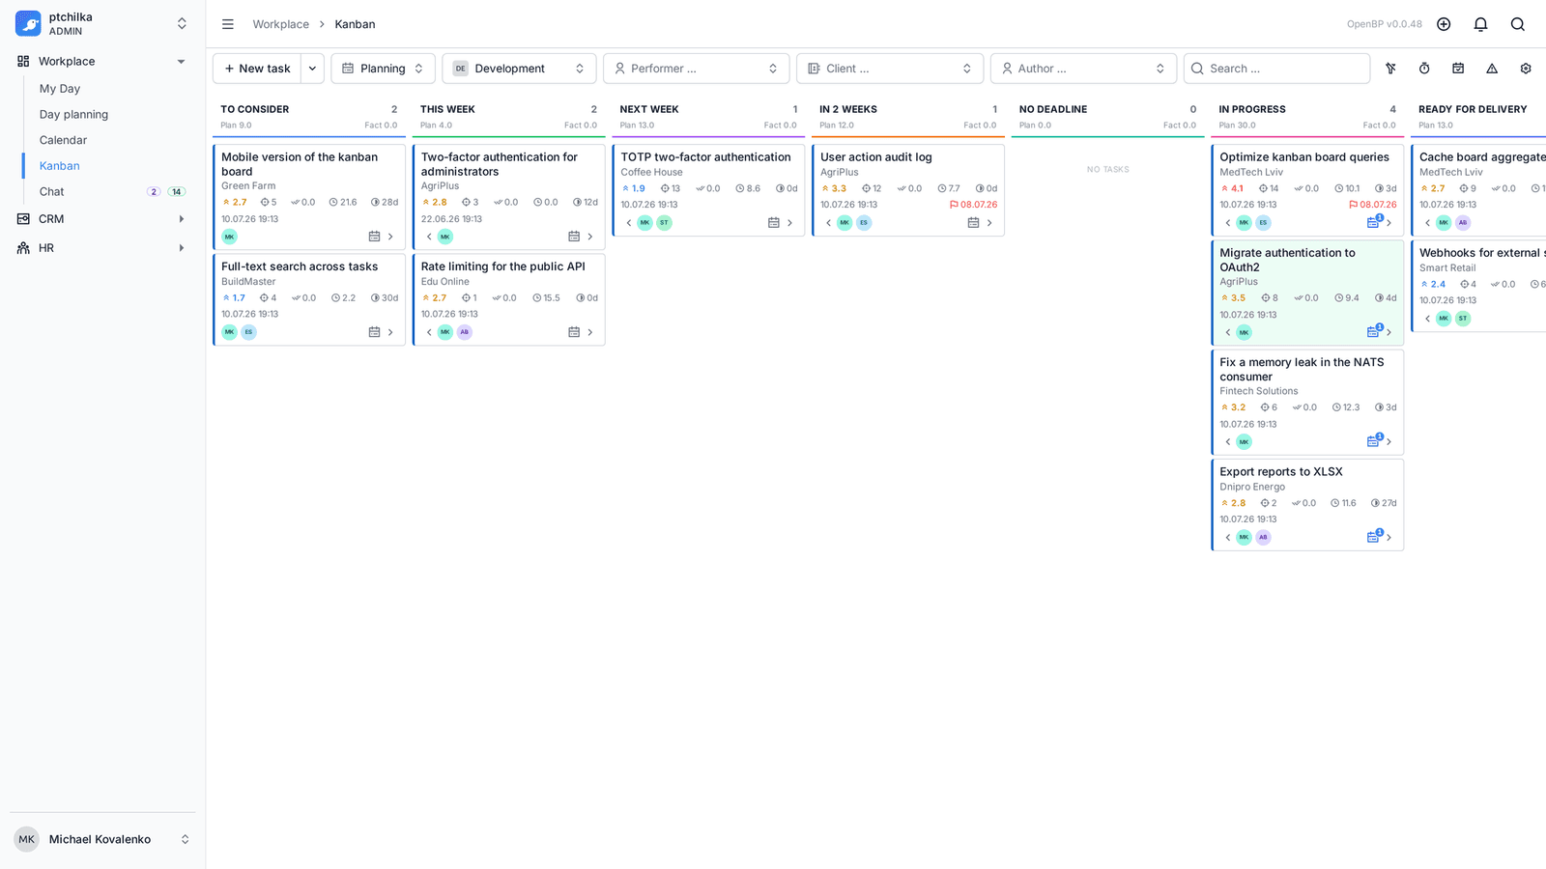This screenshot has width=1546, height=869.
Task: Open the 'Rate limiting for the public API' task card
Action: tap(509, 299)
